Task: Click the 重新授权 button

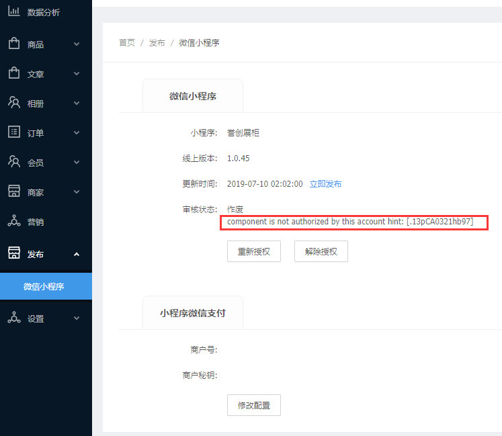Action: point(254,251)
